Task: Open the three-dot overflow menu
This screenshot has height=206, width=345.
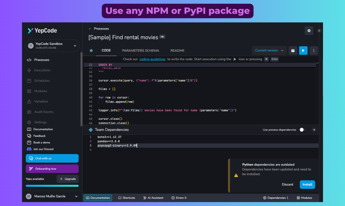Action: 313,50
